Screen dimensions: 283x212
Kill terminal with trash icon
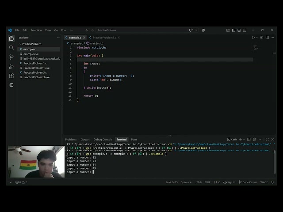coord(254,140)
